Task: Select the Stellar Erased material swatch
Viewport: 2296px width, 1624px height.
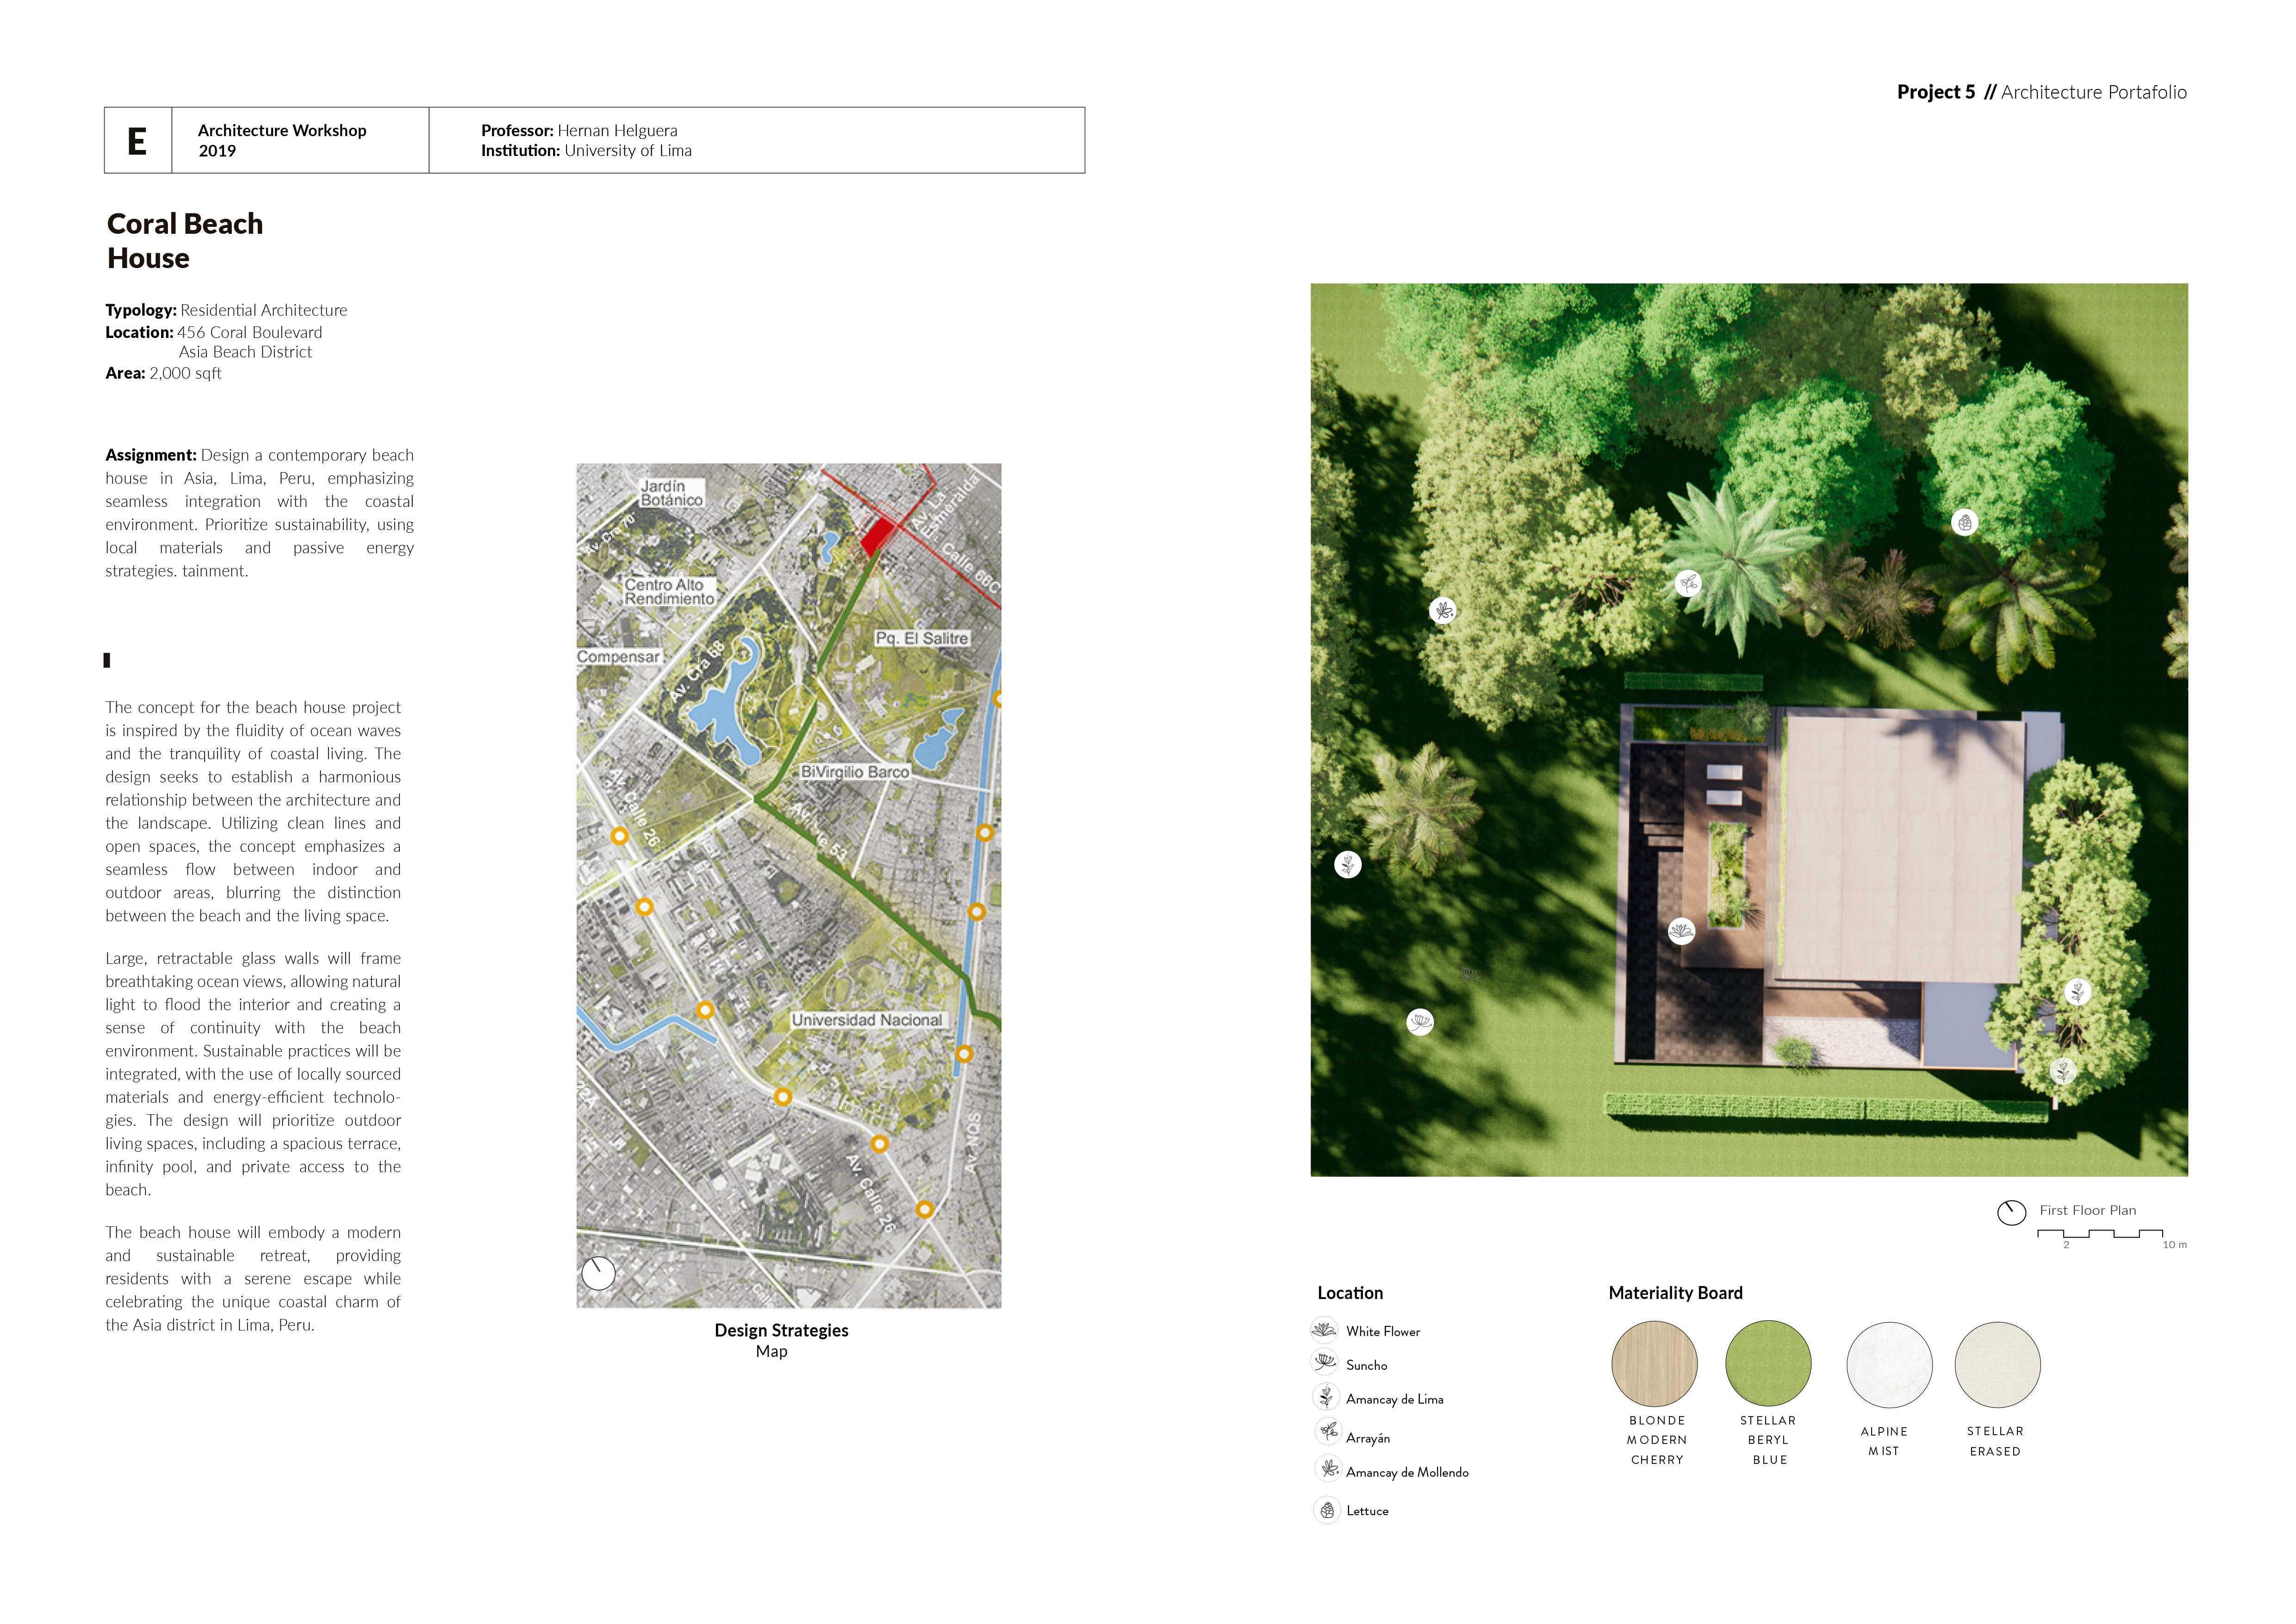Action: [1997, 1365]
